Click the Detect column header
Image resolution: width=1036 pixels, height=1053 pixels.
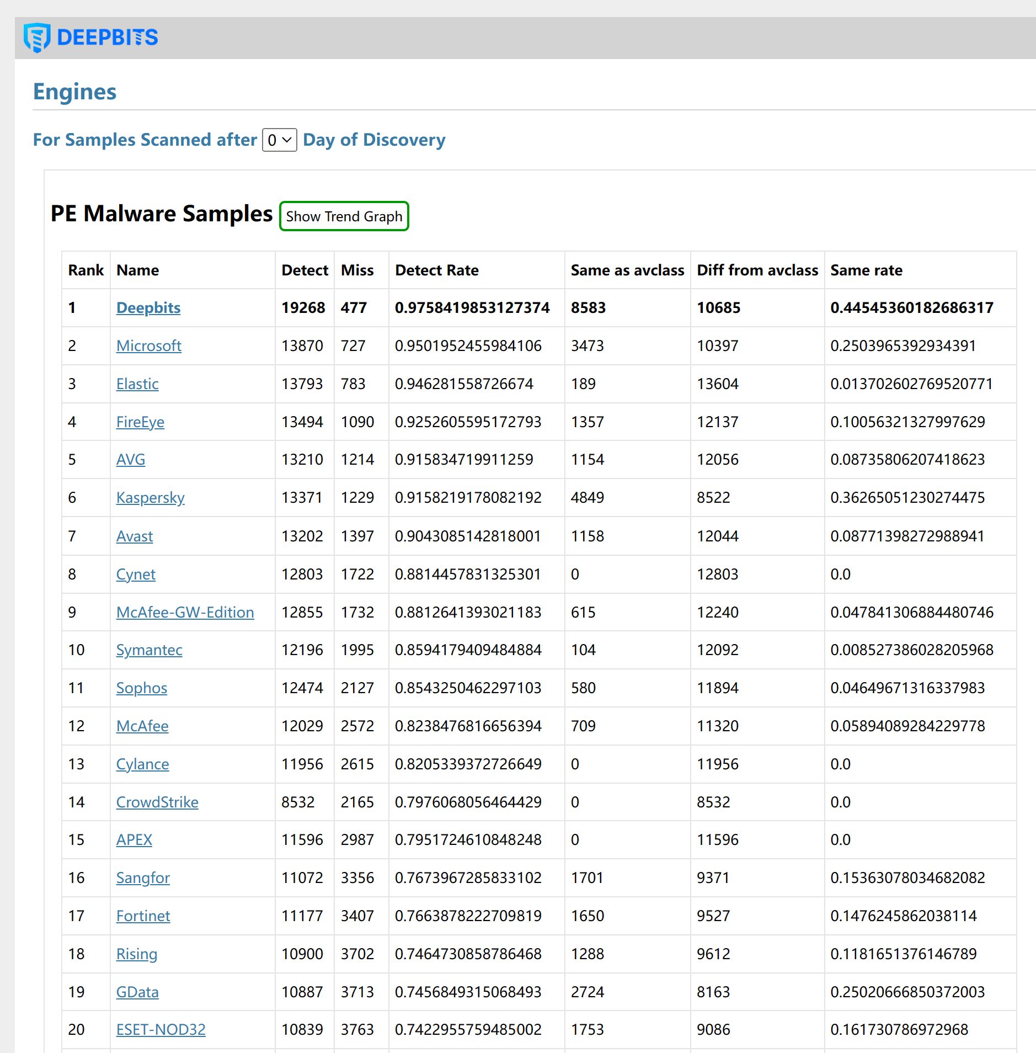coord(305,270)
